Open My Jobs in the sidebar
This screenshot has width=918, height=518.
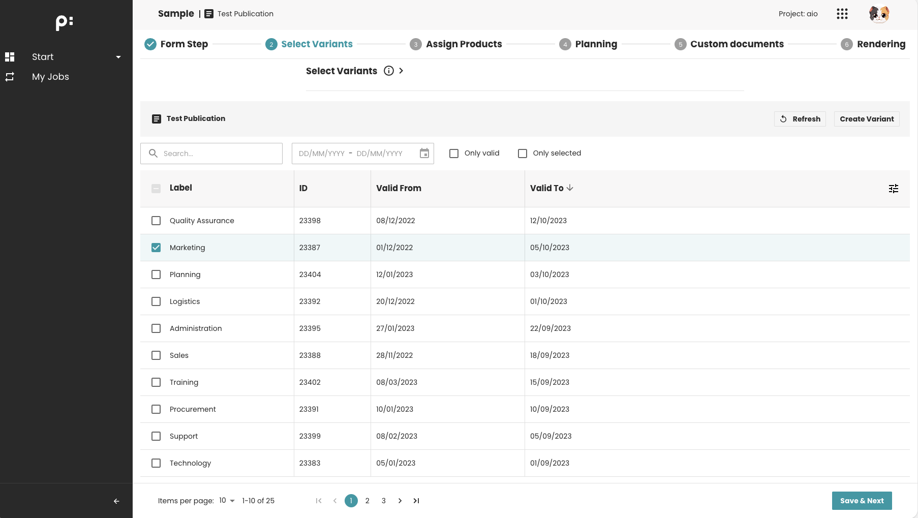click(x=50, y=77)
